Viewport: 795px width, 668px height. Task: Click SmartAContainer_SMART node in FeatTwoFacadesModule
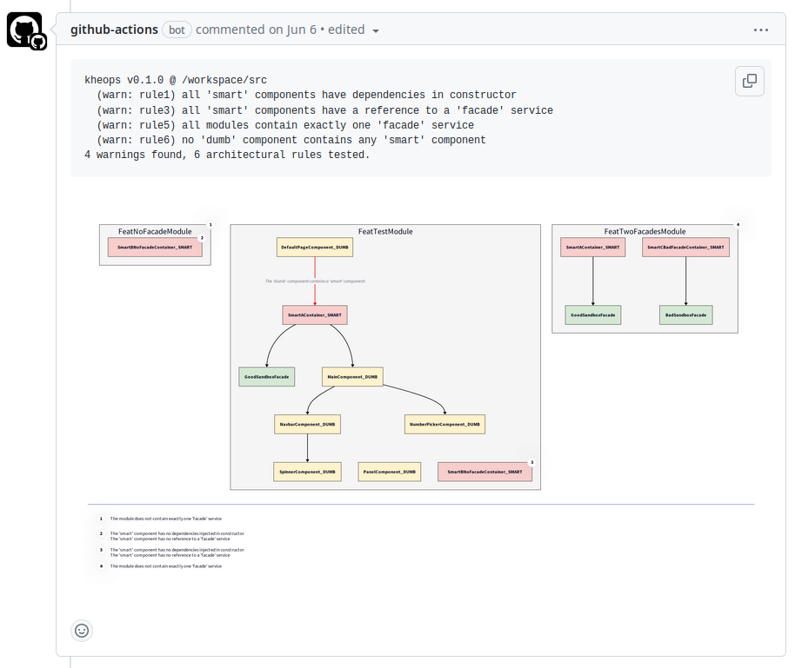pos(592,248)
